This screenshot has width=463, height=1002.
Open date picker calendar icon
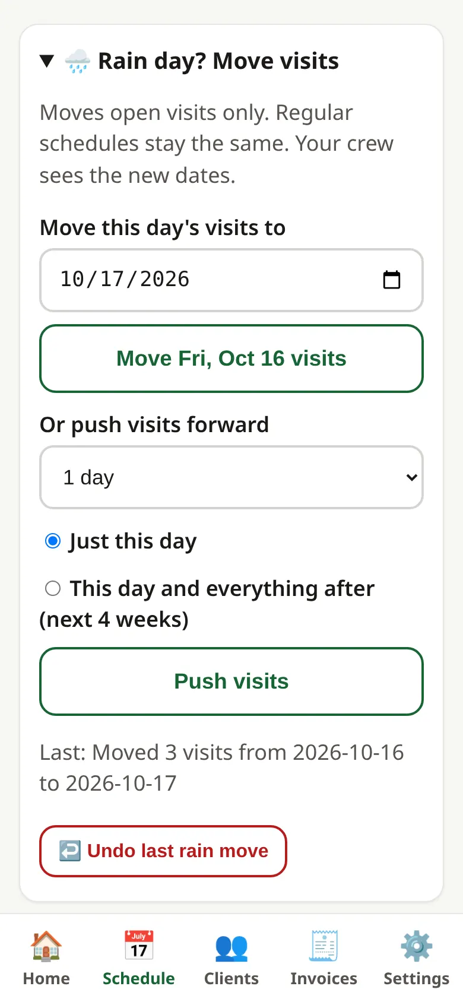[392, 280]
